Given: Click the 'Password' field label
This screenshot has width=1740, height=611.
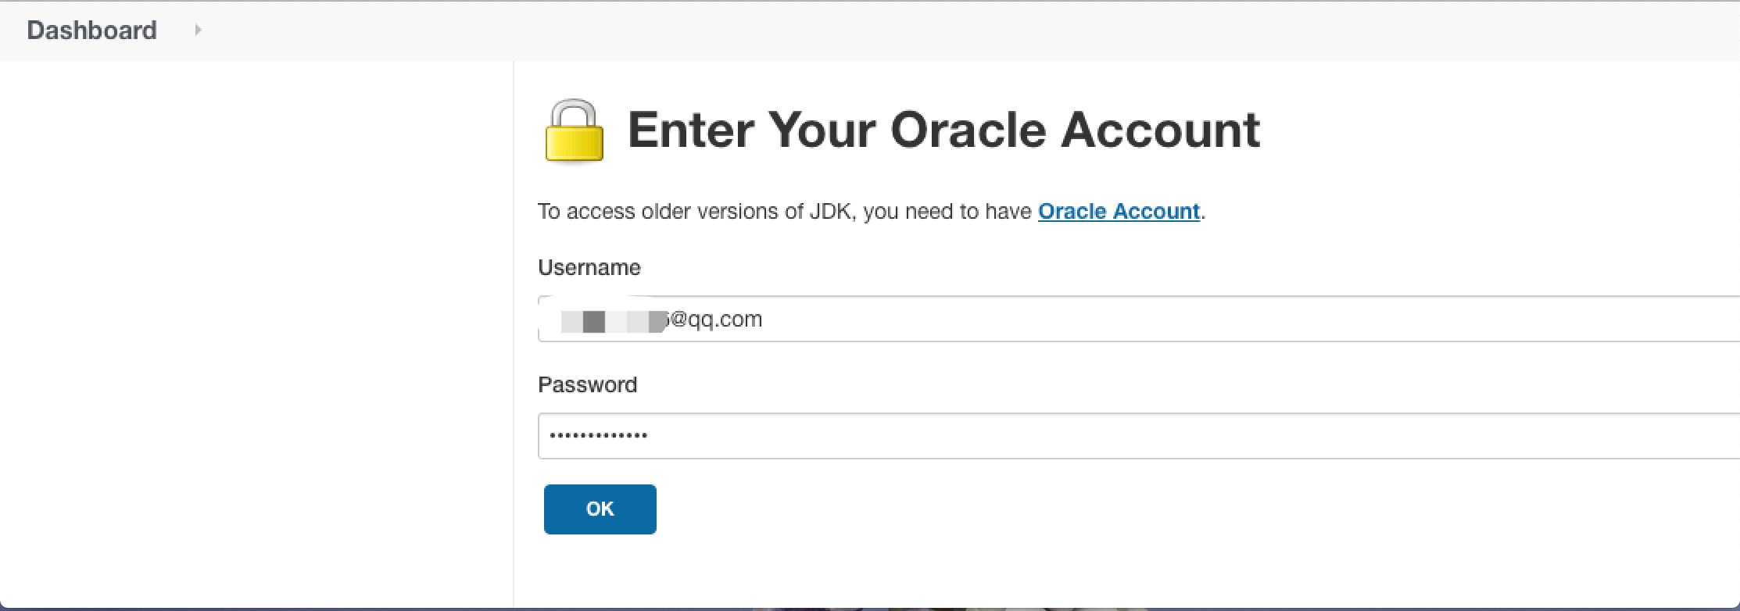Looking at the screenshot, I should pos(588,384).
